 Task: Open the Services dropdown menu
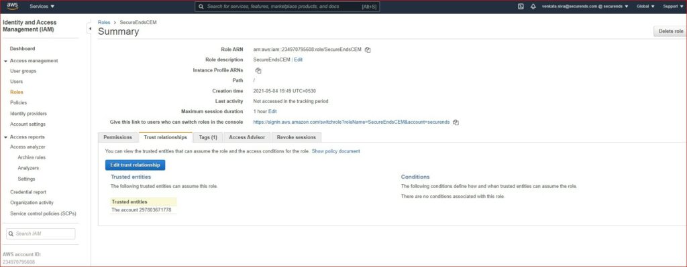point(42,7)
